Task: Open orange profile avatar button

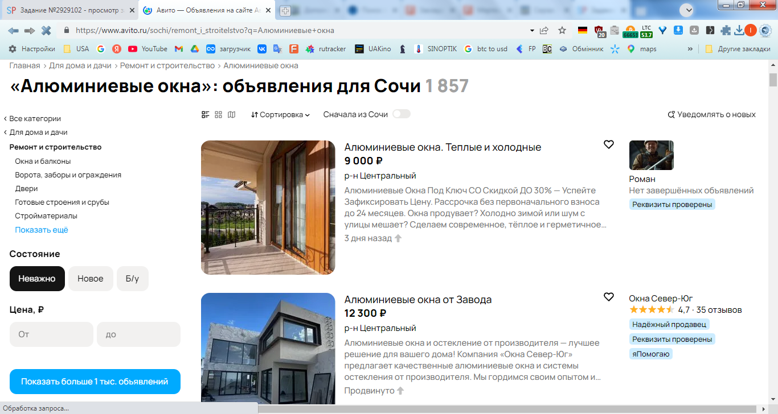Action: tap(751, 30)
